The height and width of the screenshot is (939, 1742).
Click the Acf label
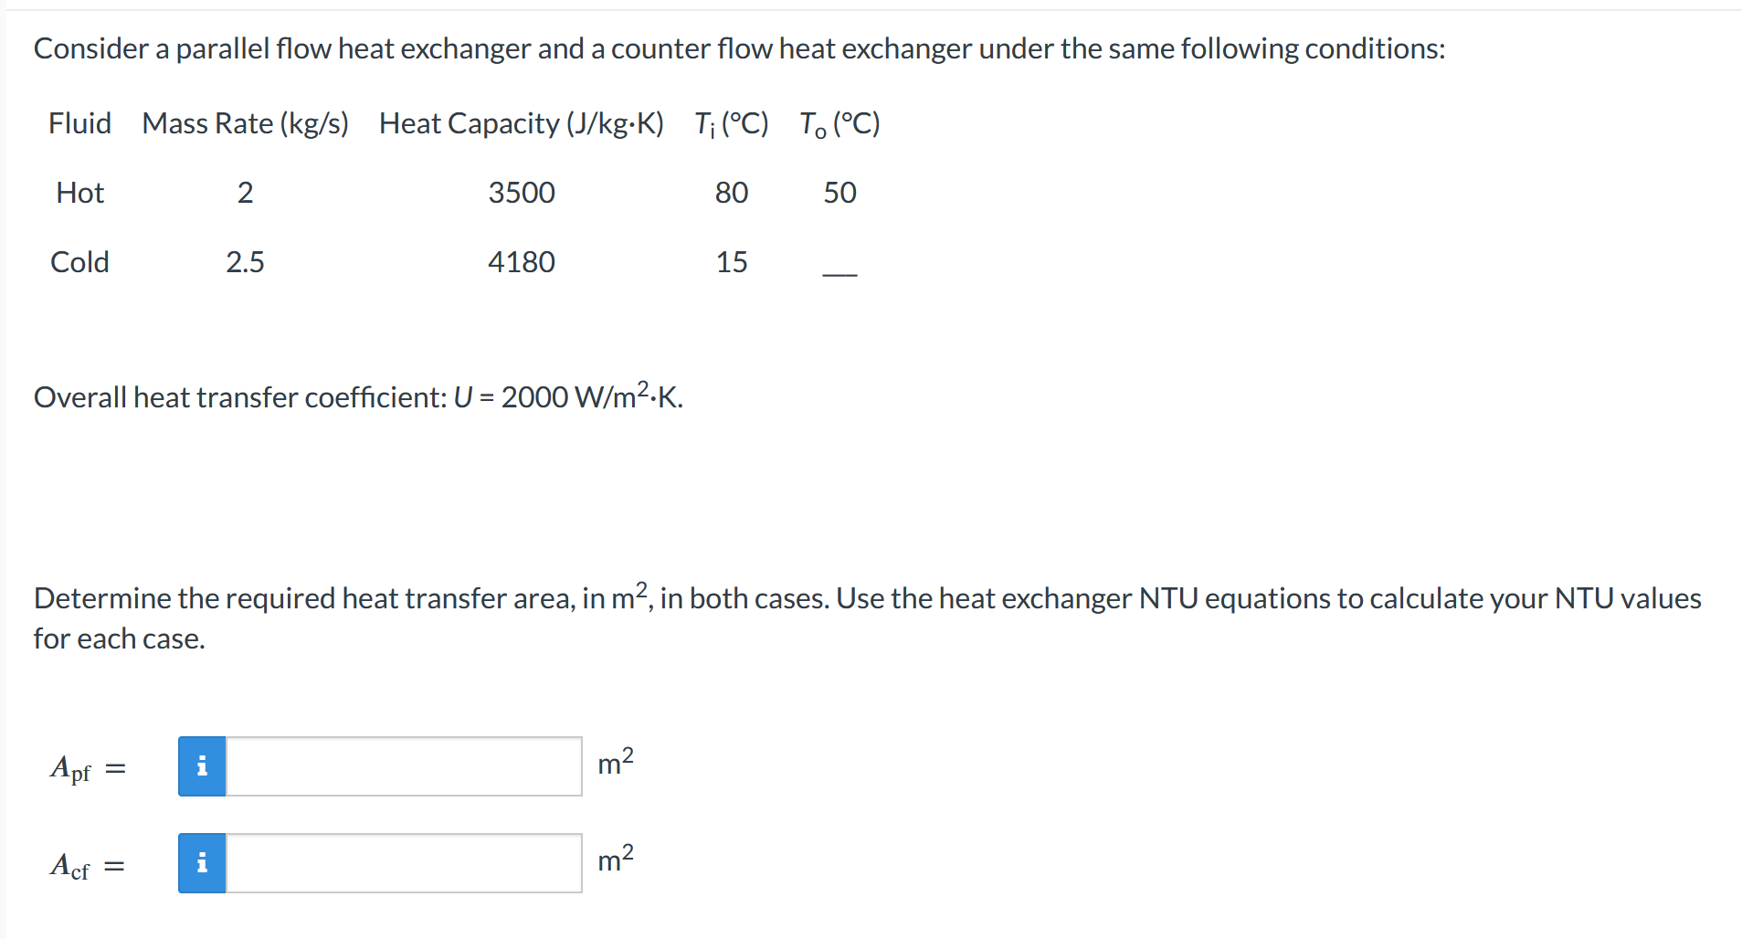(x=77, y=866)
